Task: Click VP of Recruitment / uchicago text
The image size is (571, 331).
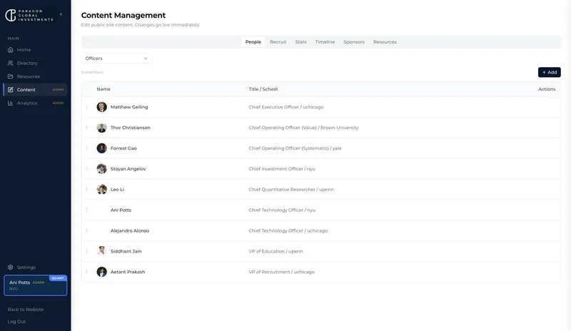Action: pyautogui.click(x=281, y=272)
